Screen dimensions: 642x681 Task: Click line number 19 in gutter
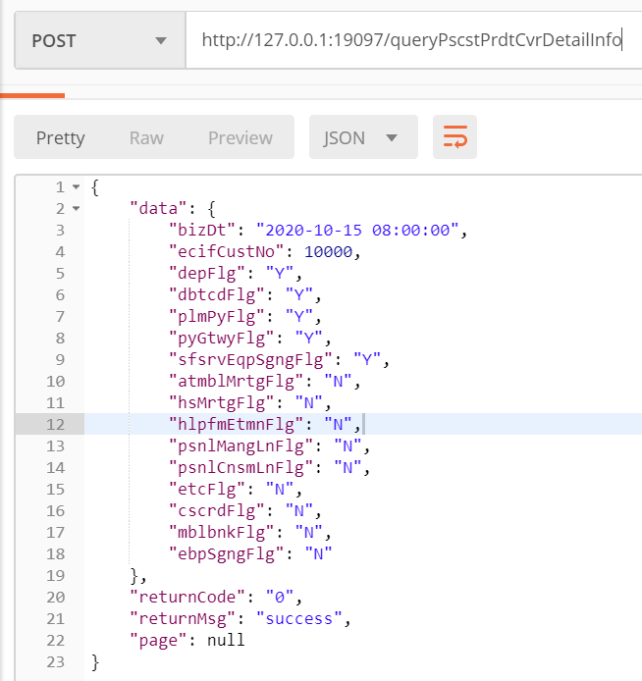pos(55,575)
